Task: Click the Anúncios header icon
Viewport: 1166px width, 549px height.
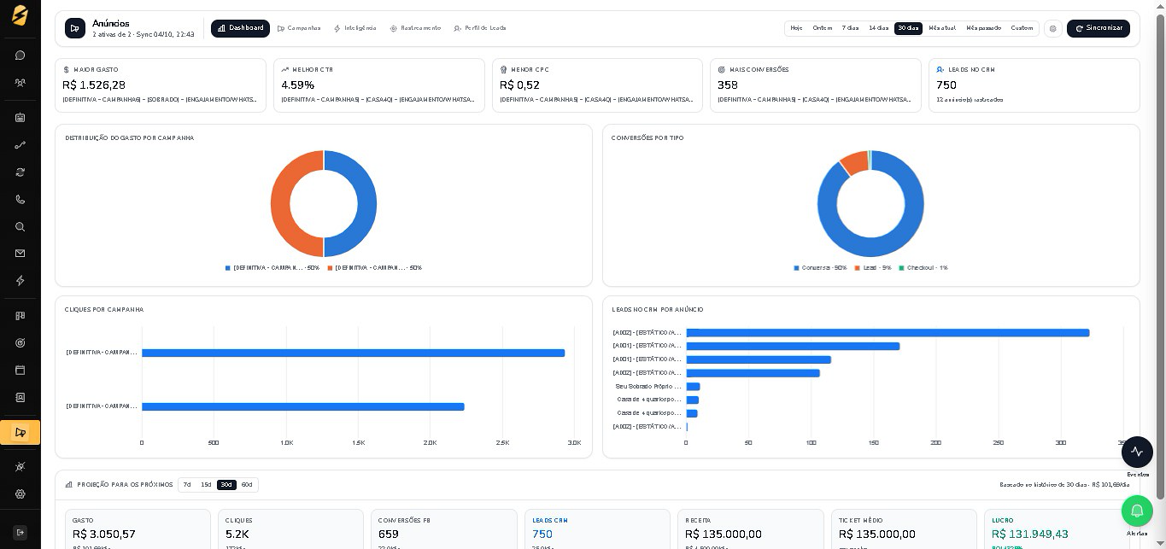Action: coord(75,28)
